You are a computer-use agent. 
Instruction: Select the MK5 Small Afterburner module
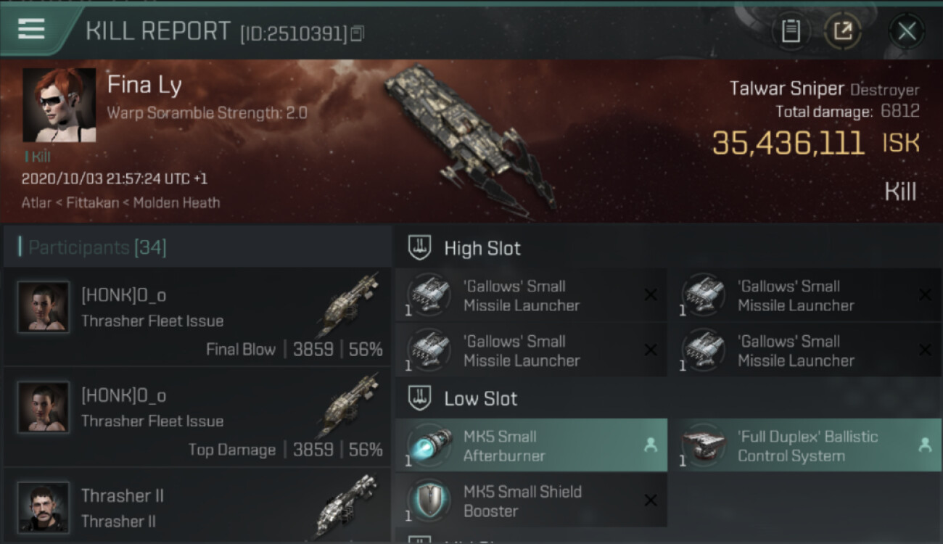coord(531,445)
